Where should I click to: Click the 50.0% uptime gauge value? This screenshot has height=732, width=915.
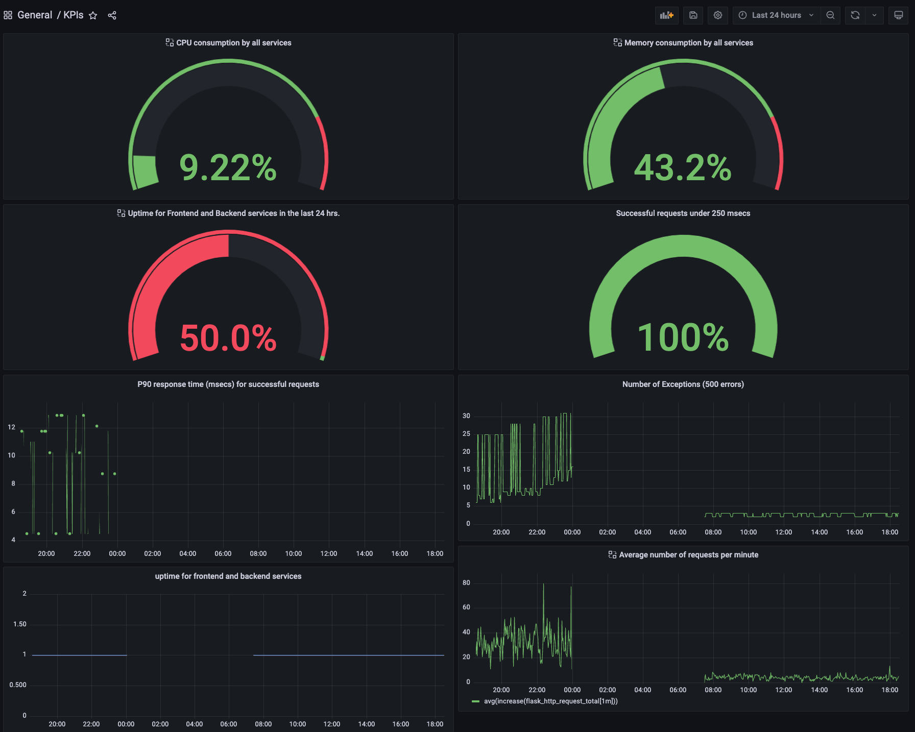(228, 338)
